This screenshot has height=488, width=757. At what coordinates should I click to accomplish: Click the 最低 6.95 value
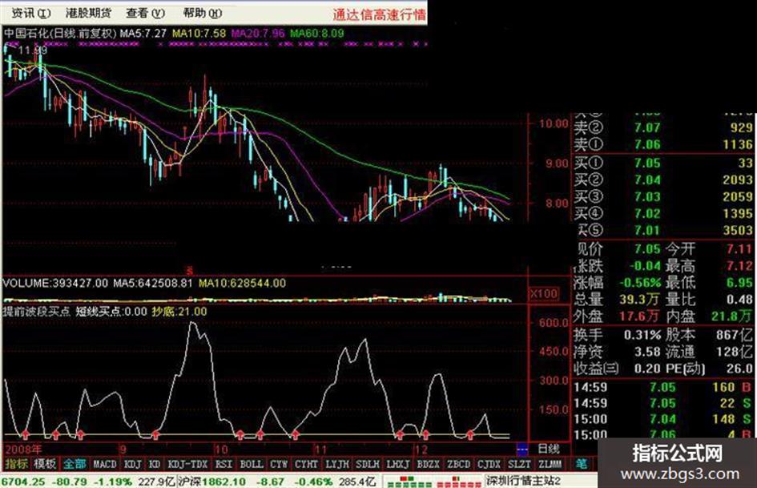point(740,283)
